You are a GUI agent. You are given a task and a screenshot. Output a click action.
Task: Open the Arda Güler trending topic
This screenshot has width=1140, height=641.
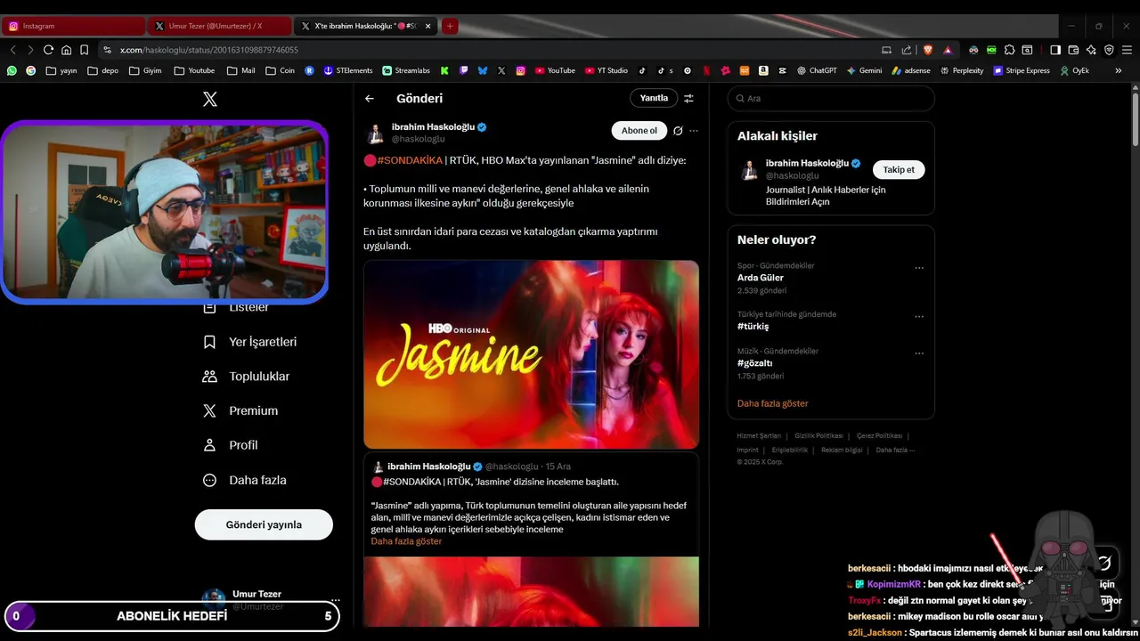tap(761, 278)
